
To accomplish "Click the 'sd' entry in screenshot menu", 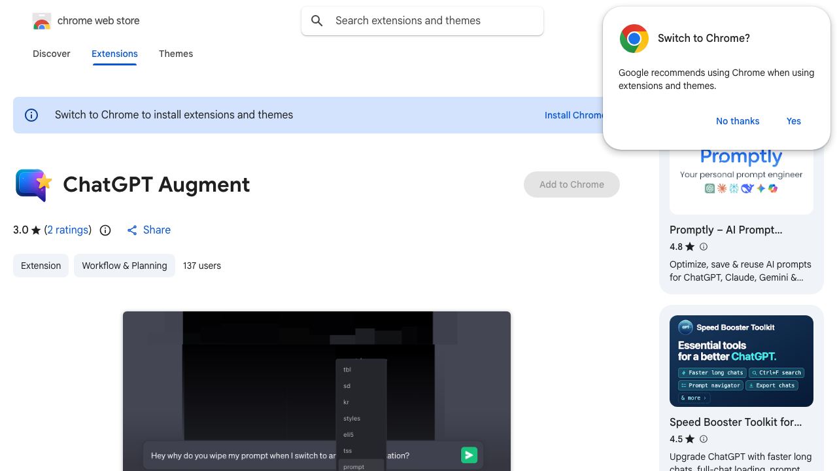I will click(347, 386).
